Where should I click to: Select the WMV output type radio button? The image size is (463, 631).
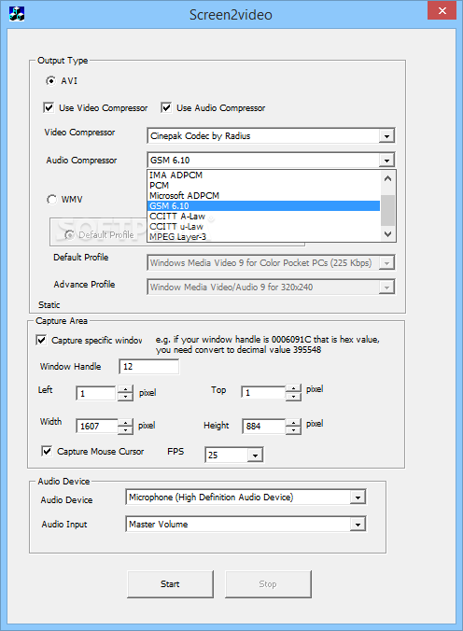point(51,199)
